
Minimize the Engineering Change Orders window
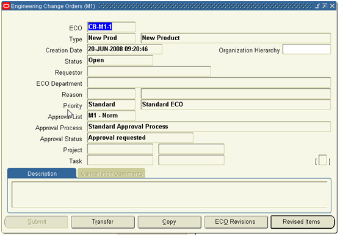pos(317,6)
